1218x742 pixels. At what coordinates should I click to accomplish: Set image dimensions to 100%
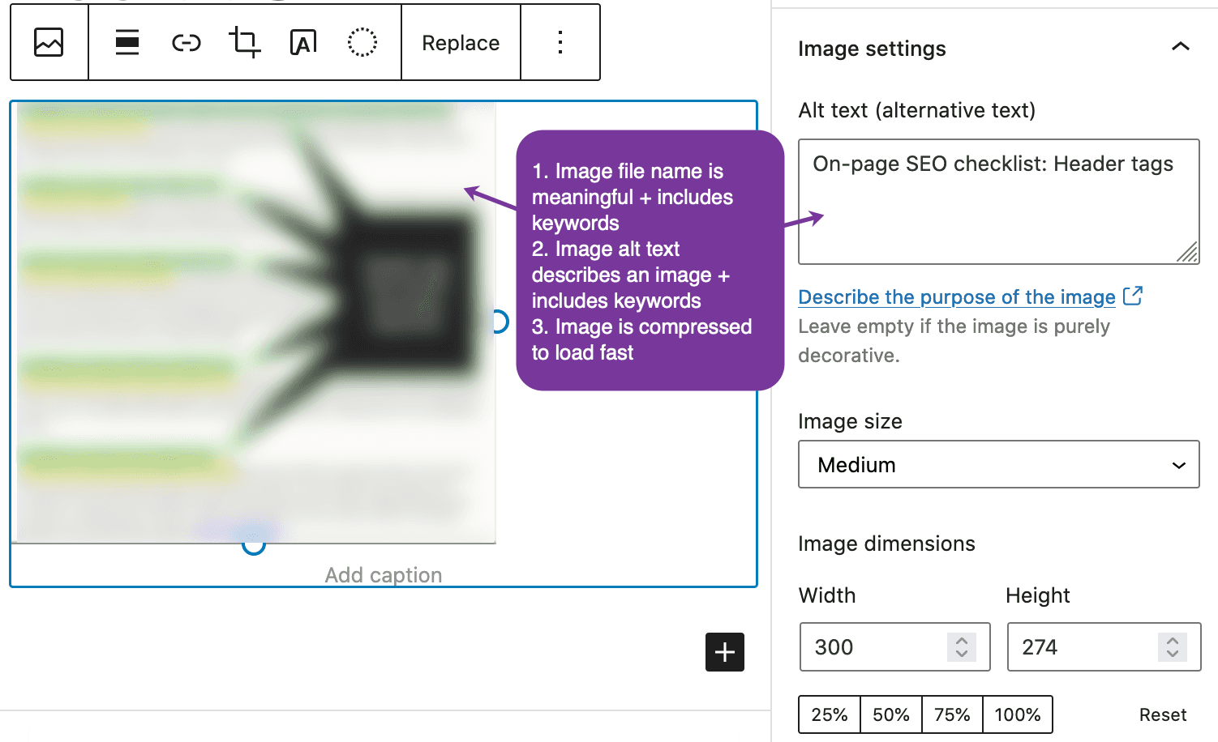[1018, 714]
